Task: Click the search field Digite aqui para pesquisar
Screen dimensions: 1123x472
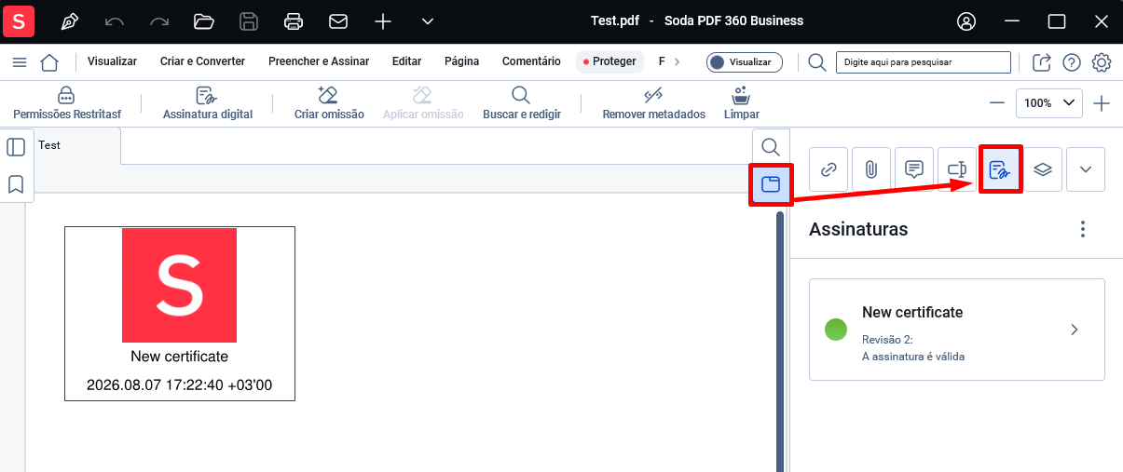Action: 924,61
